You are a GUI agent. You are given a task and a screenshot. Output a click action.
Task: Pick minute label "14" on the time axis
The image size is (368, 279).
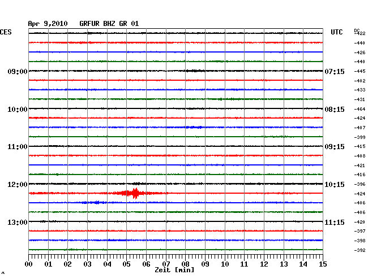tap(303, 264)
